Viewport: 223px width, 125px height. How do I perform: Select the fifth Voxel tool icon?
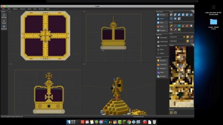click(187, 15)
